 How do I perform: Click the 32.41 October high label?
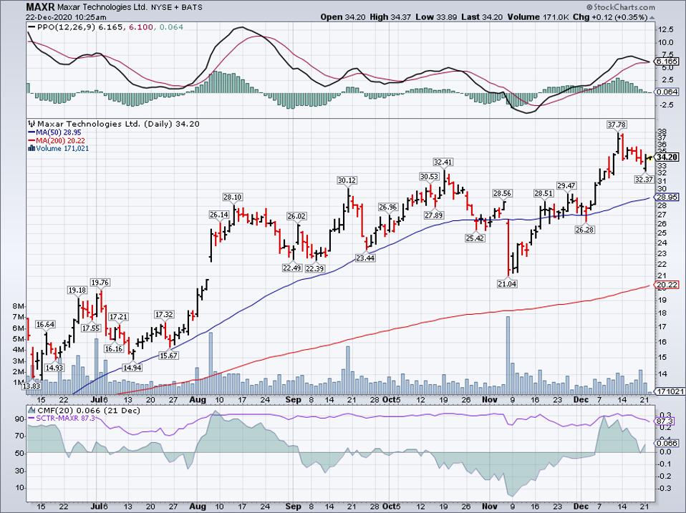(x=443, y=162)
